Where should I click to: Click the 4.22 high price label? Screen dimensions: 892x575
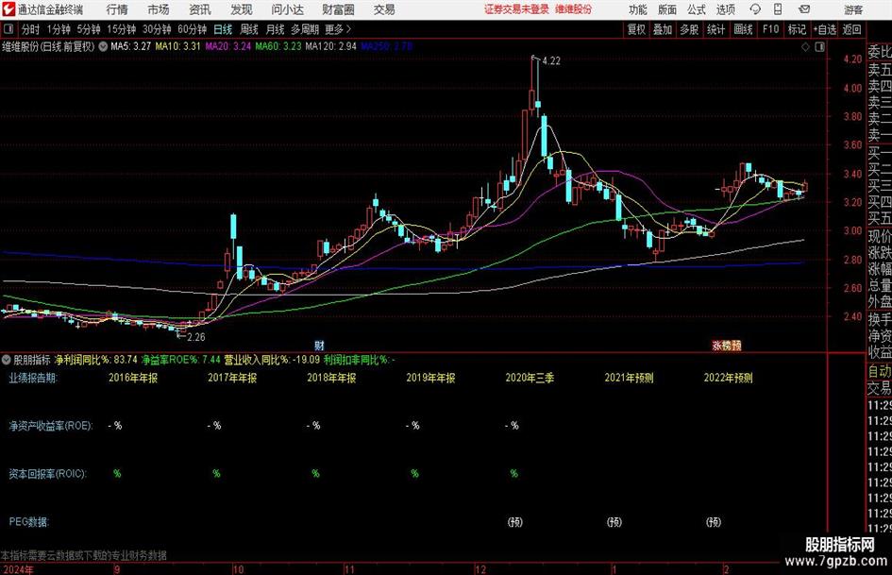click(x=551, y=61)
